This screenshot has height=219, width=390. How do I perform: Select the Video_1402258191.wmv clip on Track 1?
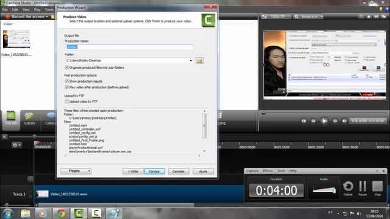tap(139, 194)
